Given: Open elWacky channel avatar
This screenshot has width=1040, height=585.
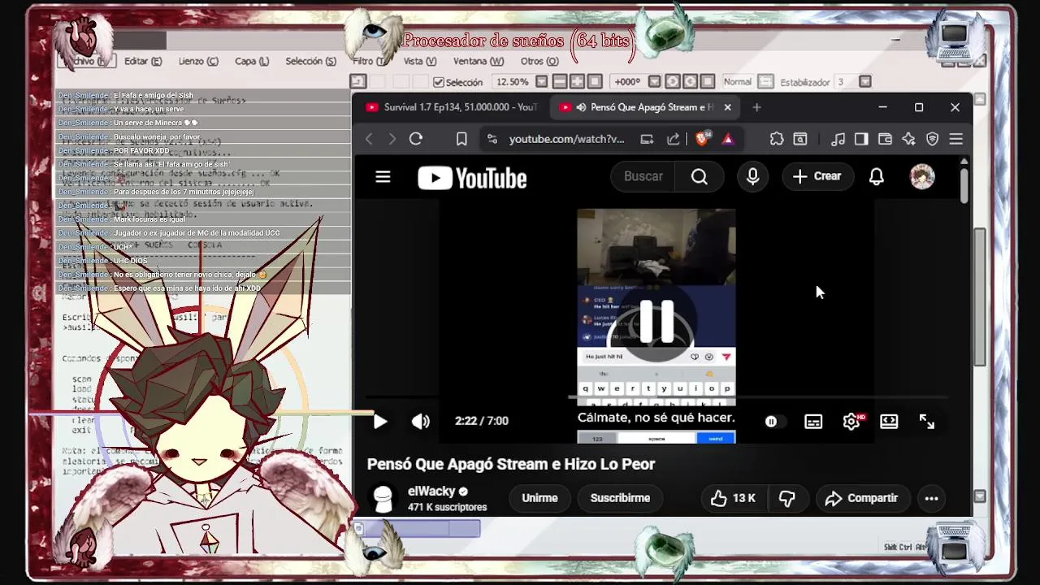Looking at the screenshot, I should click(x=383, y=498).
